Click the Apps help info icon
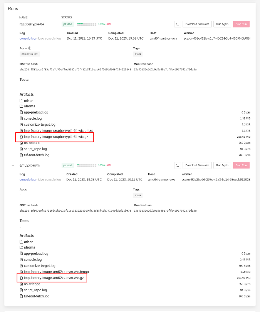260x312 pixels. pyautogui.click(x=30, y=48)
